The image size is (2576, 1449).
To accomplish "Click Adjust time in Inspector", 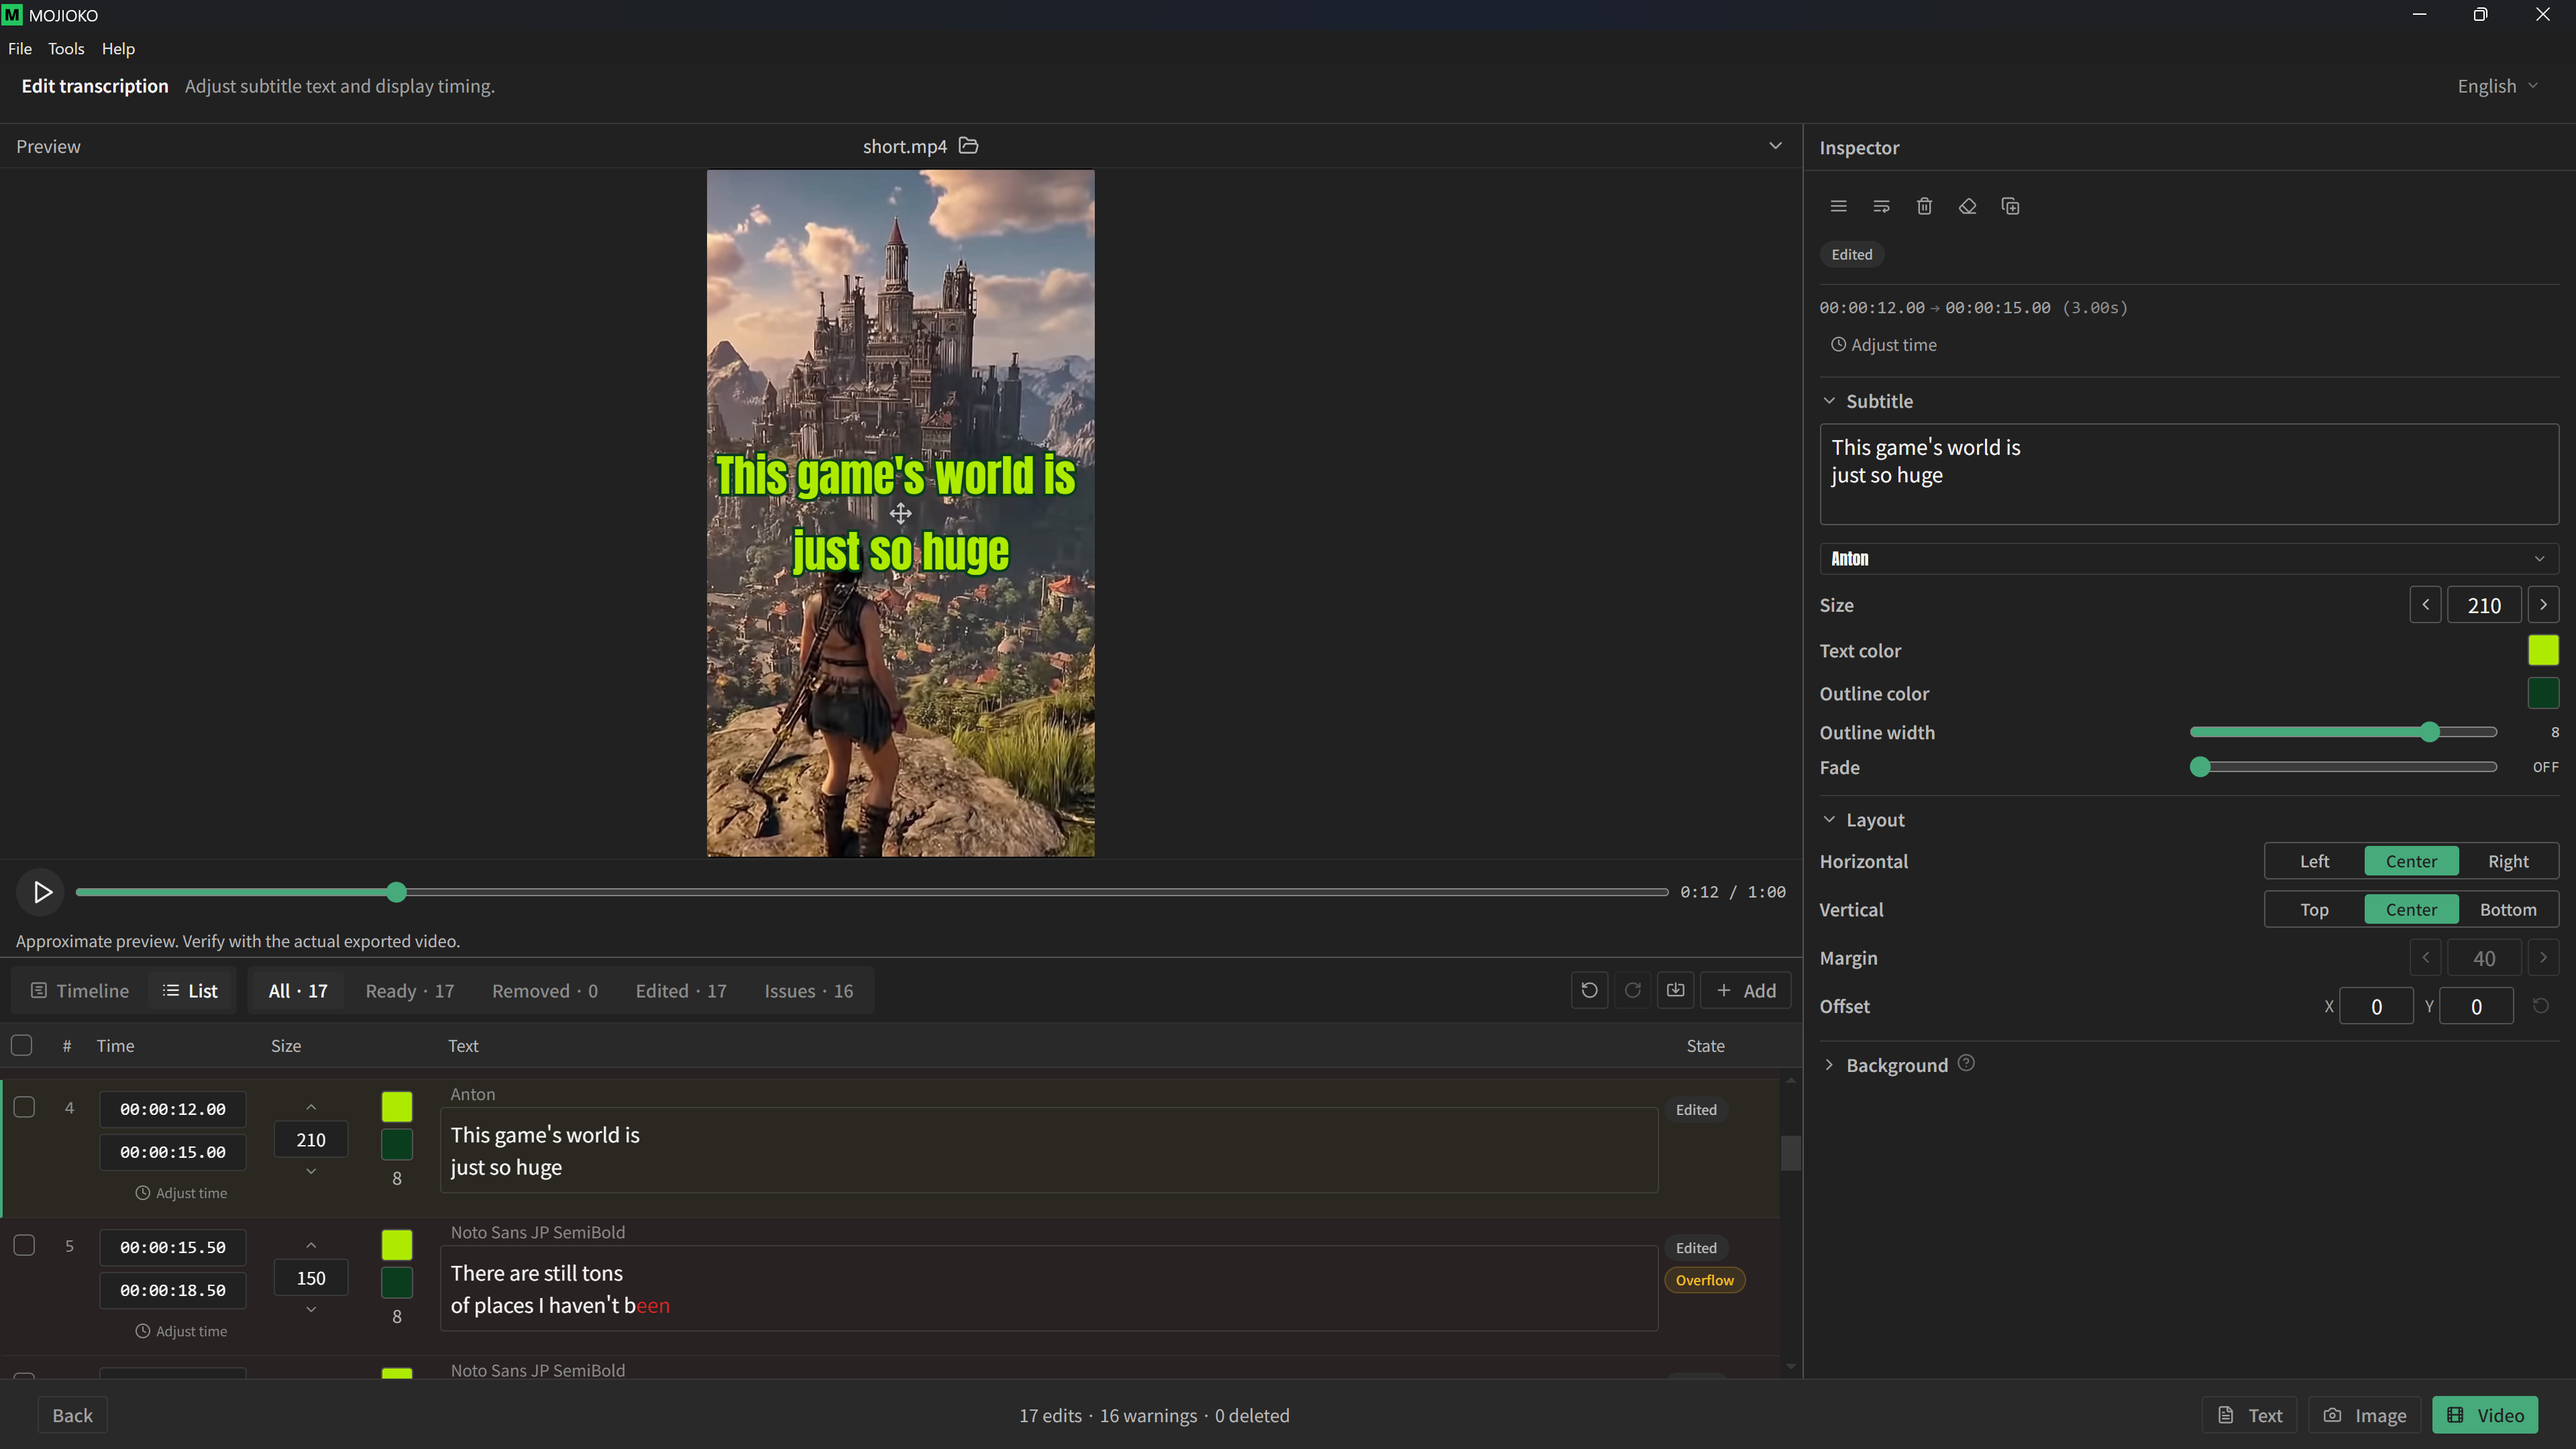I will [1883, 345].
